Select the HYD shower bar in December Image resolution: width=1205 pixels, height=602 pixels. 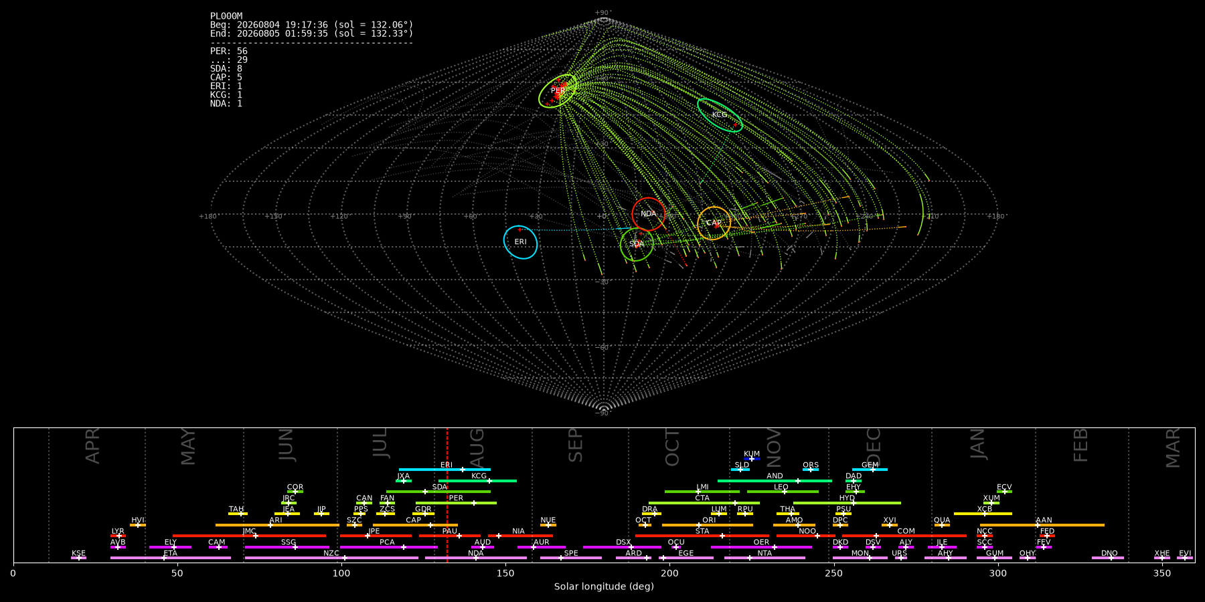click(847, 503)
